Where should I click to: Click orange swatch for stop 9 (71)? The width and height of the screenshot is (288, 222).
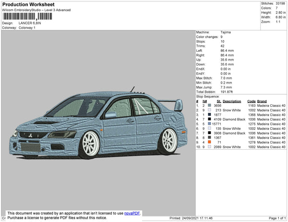point(209,142)
